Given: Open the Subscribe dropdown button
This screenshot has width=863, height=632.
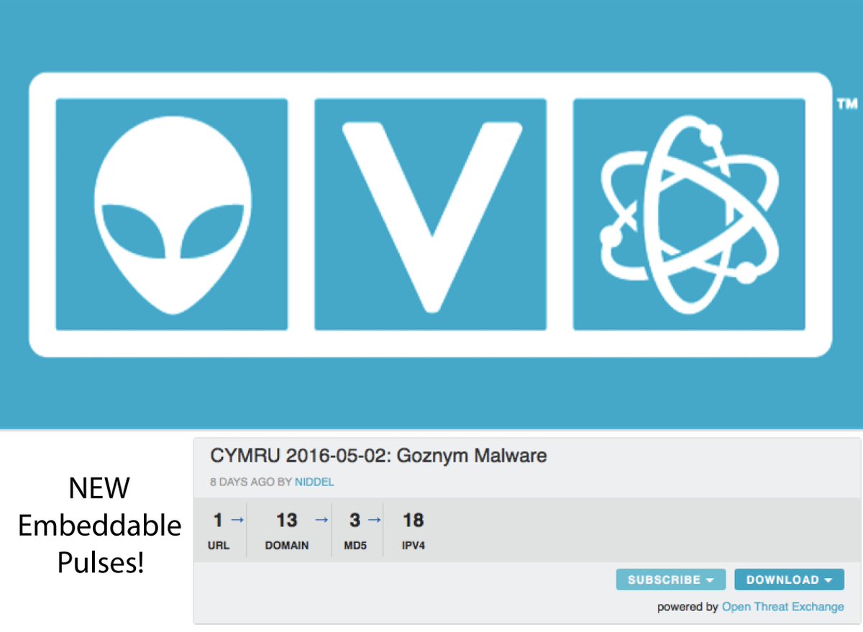Looking at the screenshot, I should (x=670, y=580).
